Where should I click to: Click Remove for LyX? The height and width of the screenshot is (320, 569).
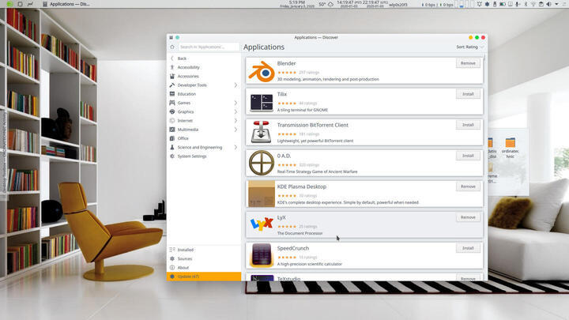pyautogui.click(x=468, y=217)
